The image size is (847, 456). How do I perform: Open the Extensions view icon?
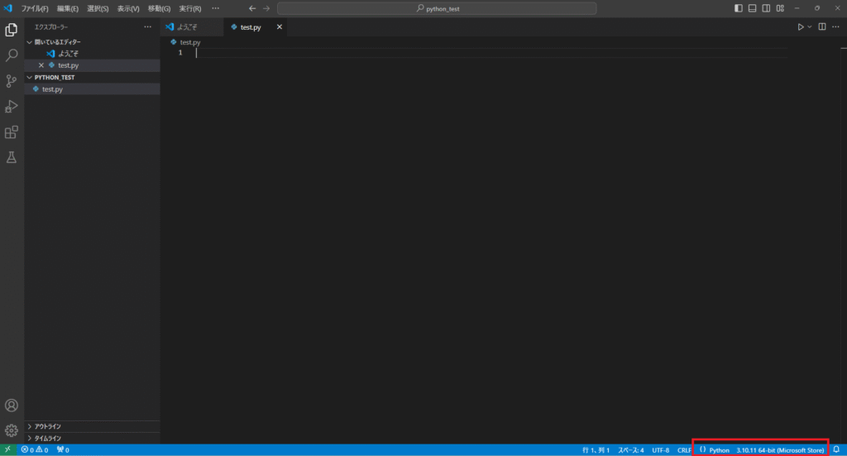pos(12,132)
